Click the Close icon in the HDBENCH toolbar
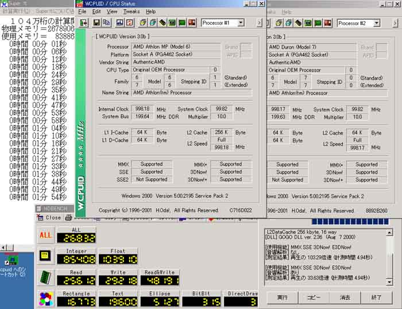This screenshot has height=309, width=402. click(40, 218)
